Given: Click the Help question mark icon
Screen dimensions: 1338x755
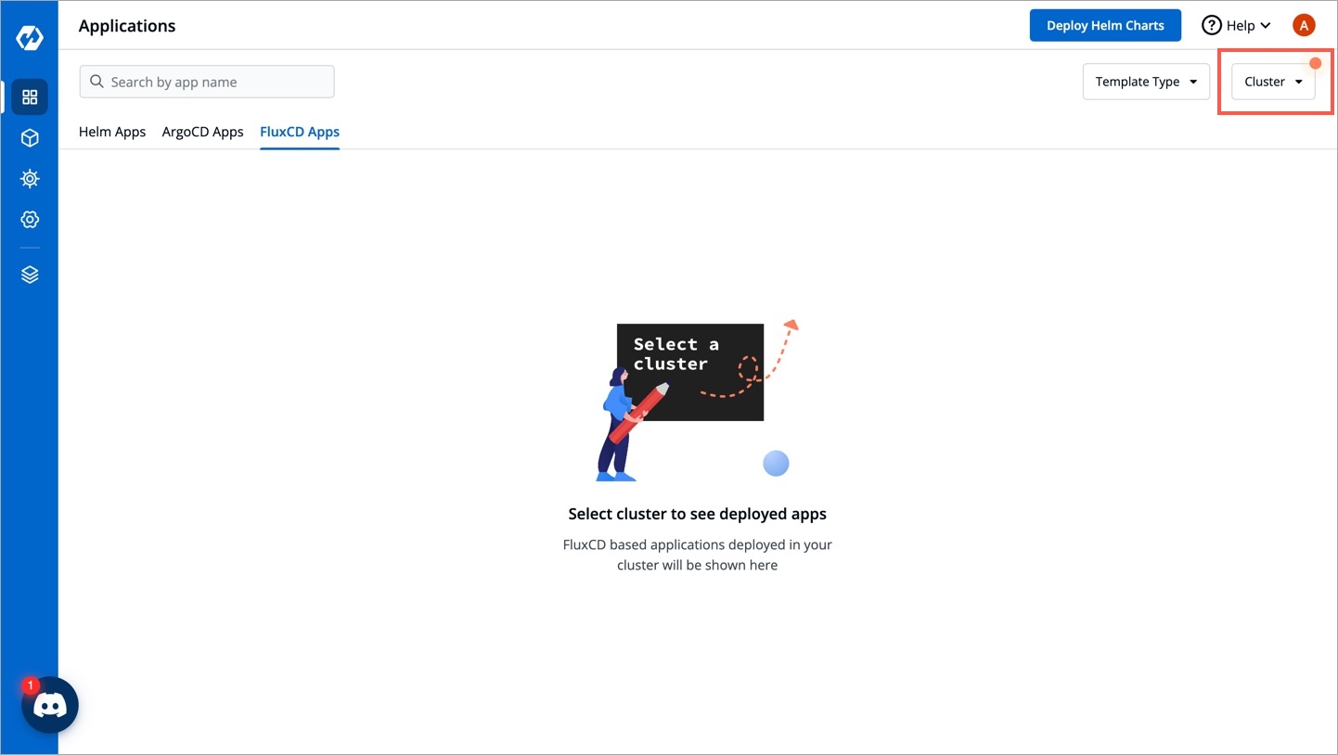Looking at the screenshot, I should click(x=1211, y=26).
